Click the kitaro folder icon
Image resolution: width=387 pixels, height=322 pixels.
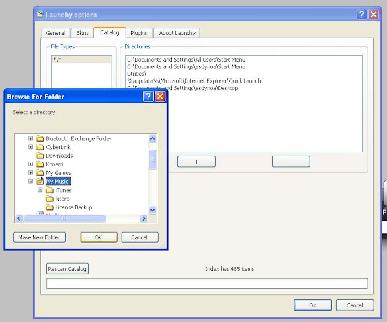[x=50, y=199]
